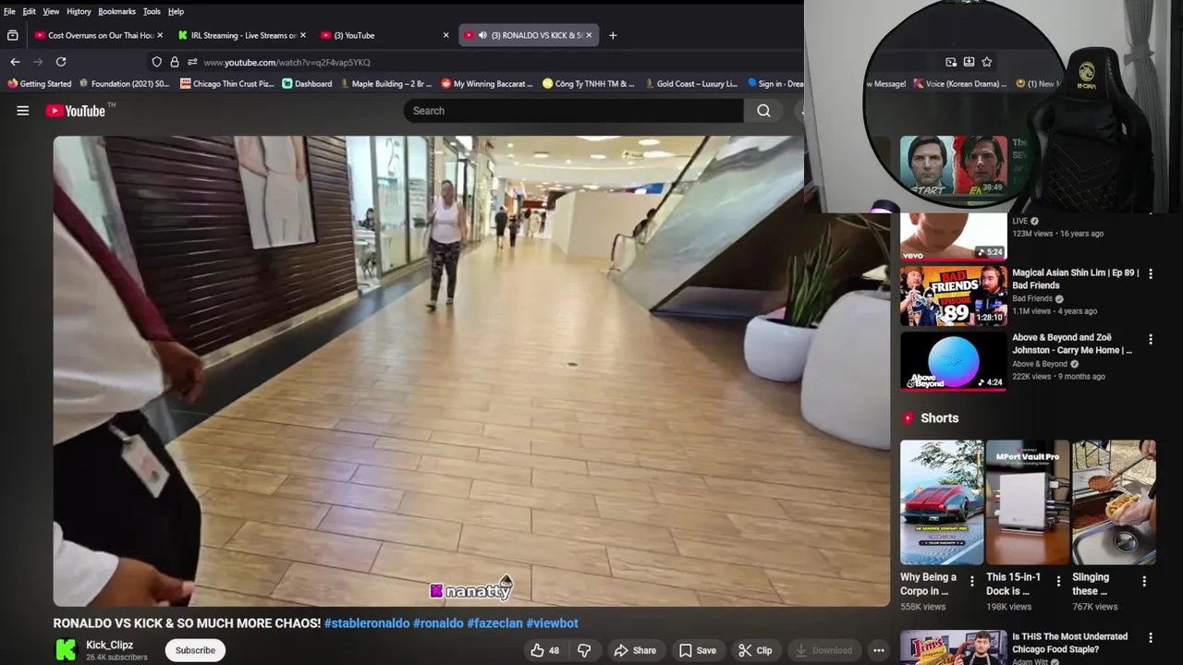Open the File menu

[x=9, y=11]
